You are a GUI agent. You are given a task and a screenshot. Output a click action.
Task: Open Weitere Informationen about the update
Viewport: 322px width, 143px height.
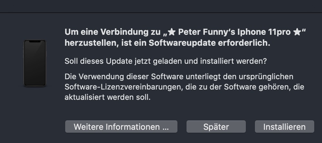point(121,127)
